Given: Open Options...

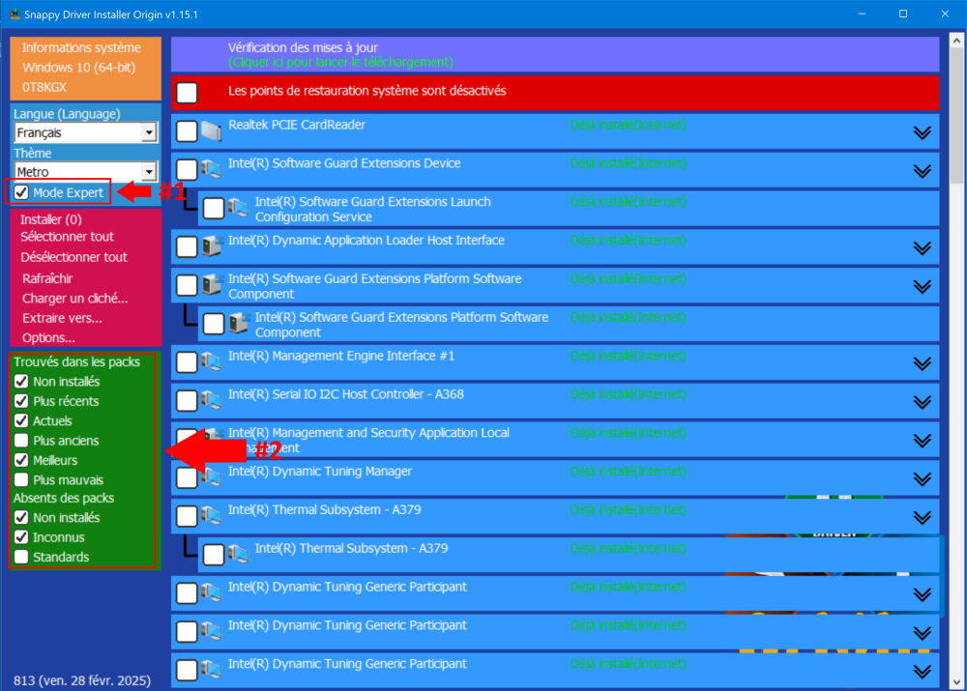Looking at the screenshot, I should point(48,338).
